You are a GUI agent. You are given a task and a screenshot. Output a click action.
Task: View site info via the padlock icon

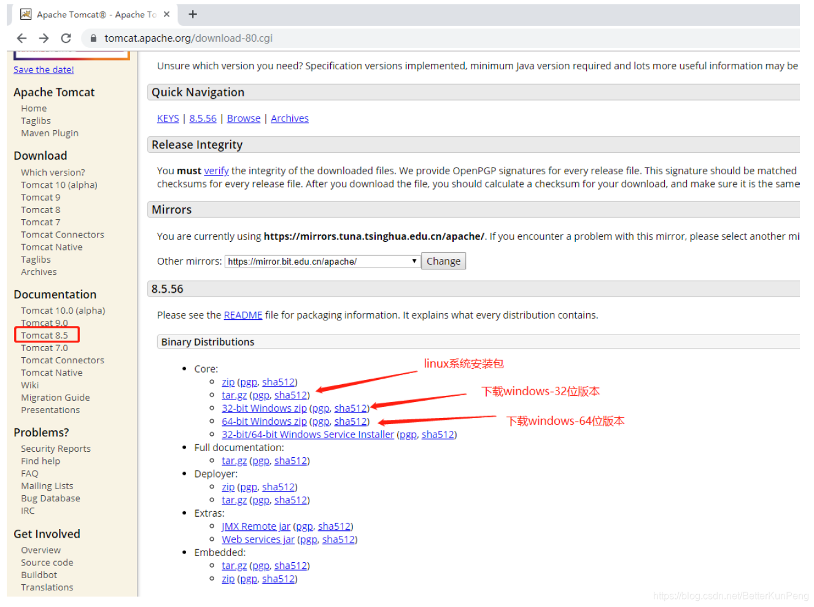(93, 38)
